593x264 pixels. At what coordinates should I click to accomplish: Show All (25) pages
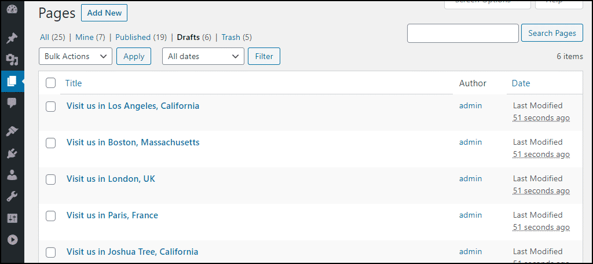(53, 38)
